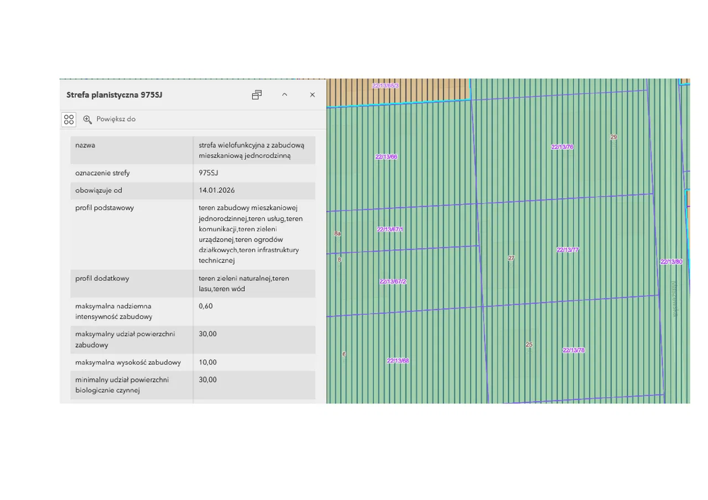Viewport: 708px width, 500px height.
Task: Pick parcel 22/13/78 on the map
Action: tap(574, 350)
